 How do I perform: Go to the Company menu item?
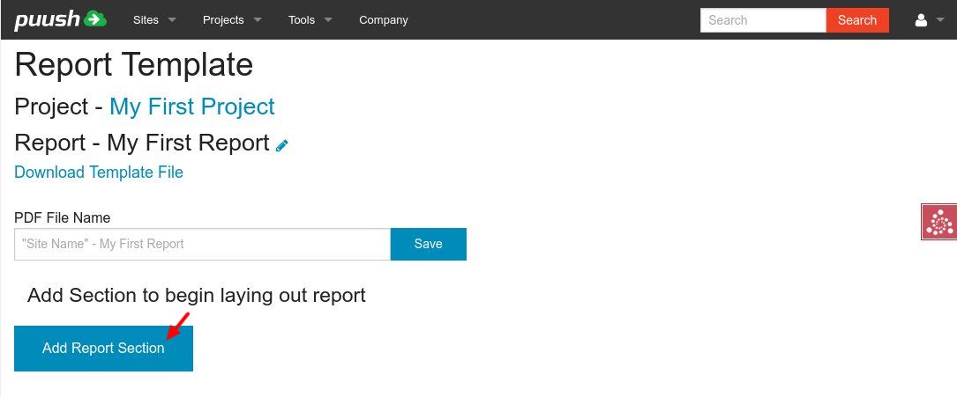click(x=383, y=20)
